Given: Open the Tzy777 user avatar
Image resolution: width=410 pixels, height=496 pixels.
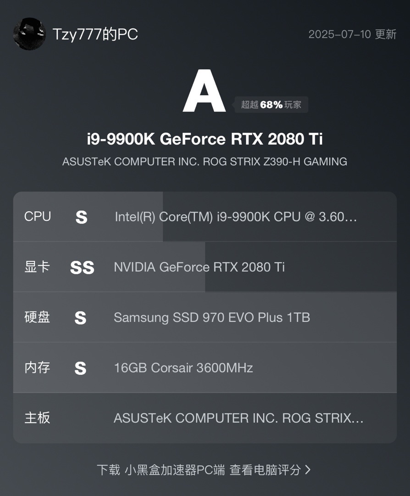Looking at the screenshot, I should point(29,34).
